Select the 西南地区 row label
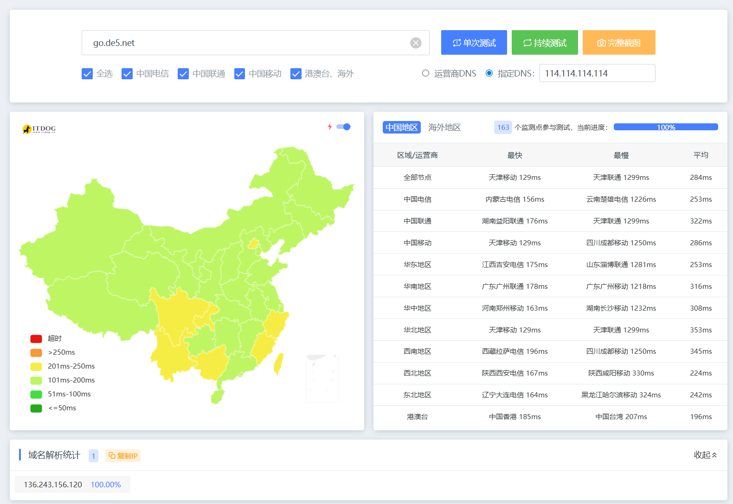Screen dimensions: 733x504 [x=418, y=351]
